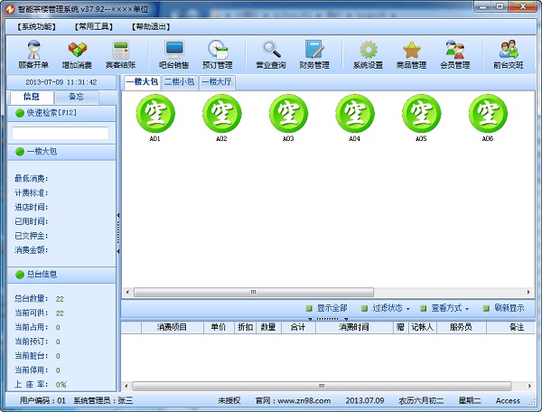Click the 合计 column header

click(298, 327)
